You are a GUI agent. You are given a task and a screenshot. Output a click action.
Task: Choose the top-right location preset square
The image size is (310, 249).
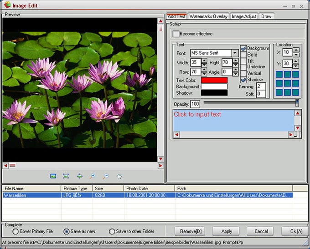coord(295,75)
